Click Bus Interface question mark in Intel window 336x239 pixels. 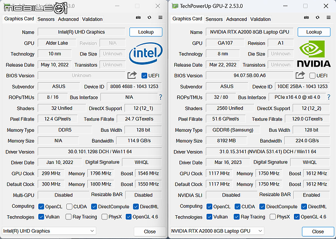pyautogui.click(x=160, y=97)
